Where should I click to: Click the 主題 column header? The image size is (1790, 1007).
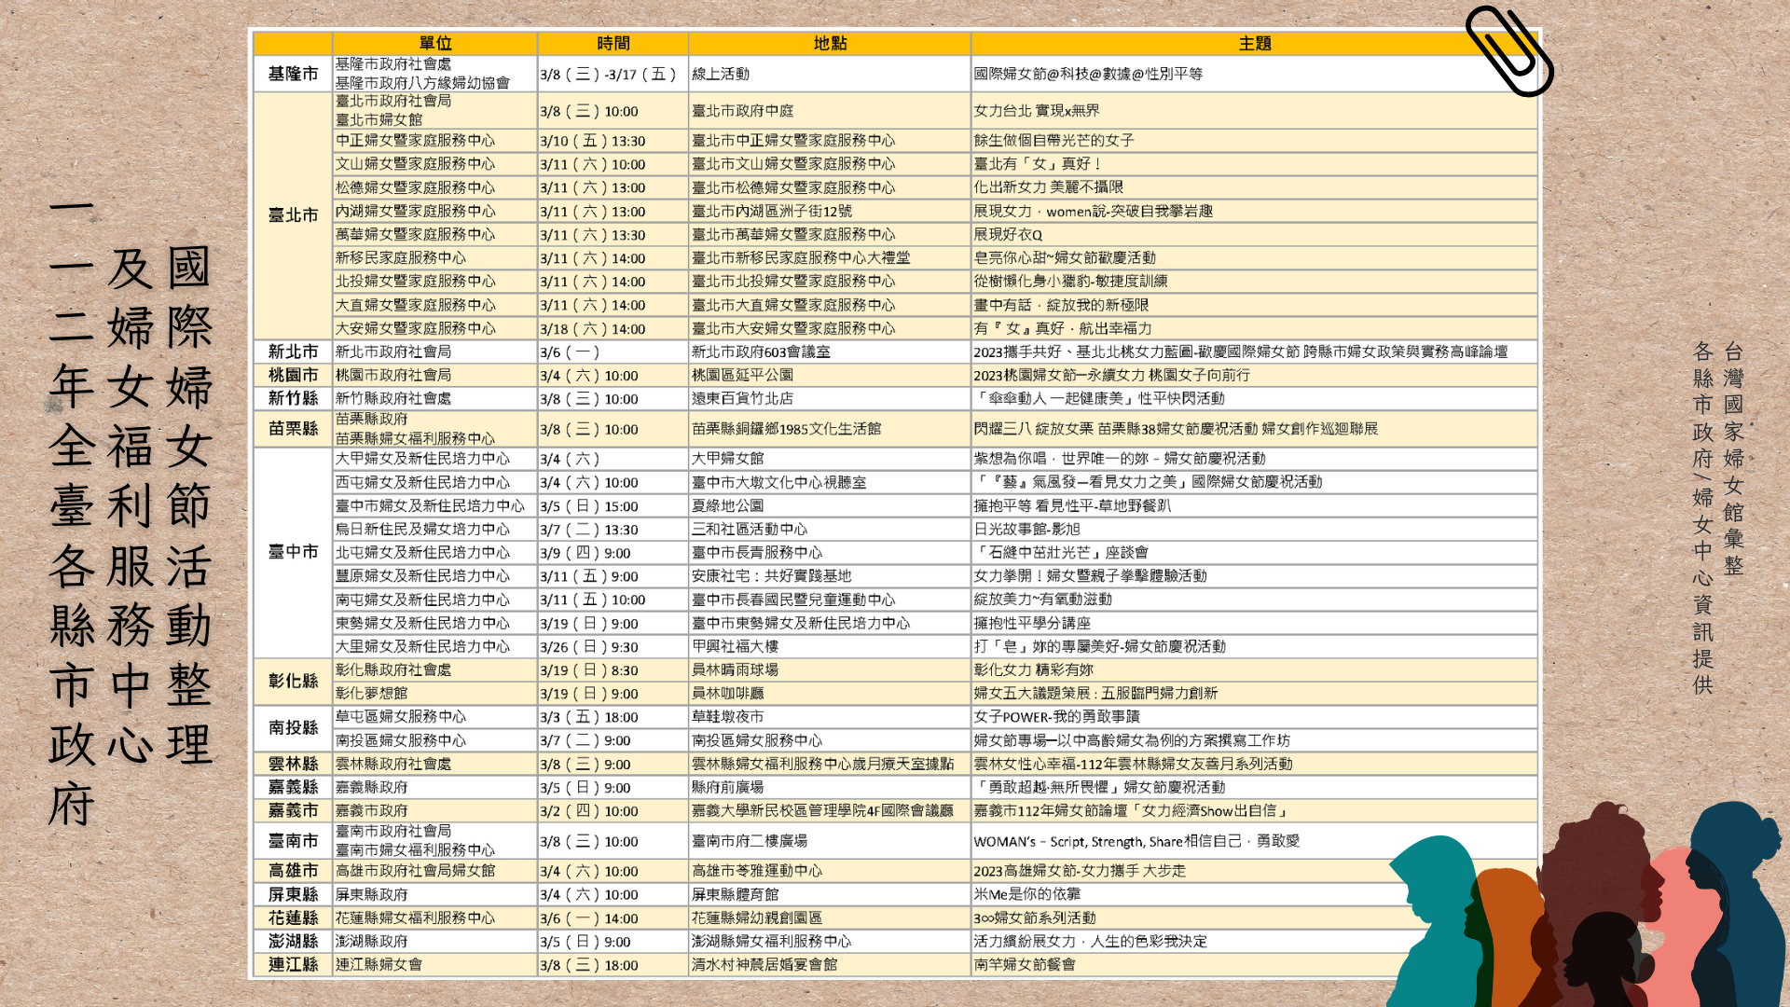pos(1254,43)
